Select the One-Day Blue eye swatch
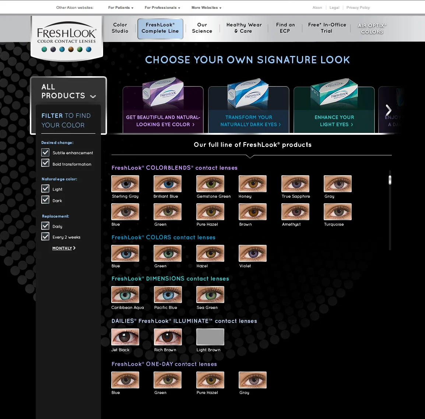The image size is (425, 419). click(x=125, y=380)
